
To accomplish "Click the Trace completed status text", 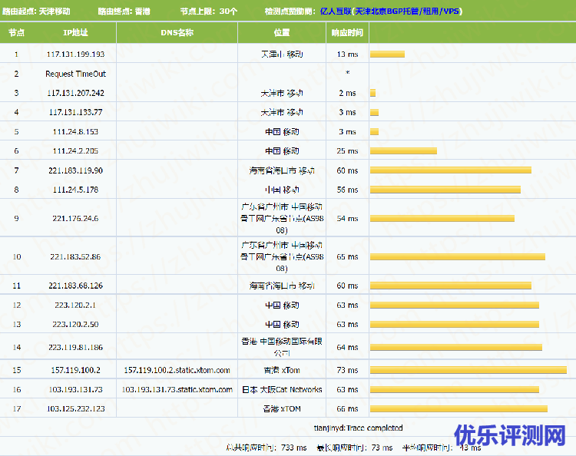I will pos(358,428).
